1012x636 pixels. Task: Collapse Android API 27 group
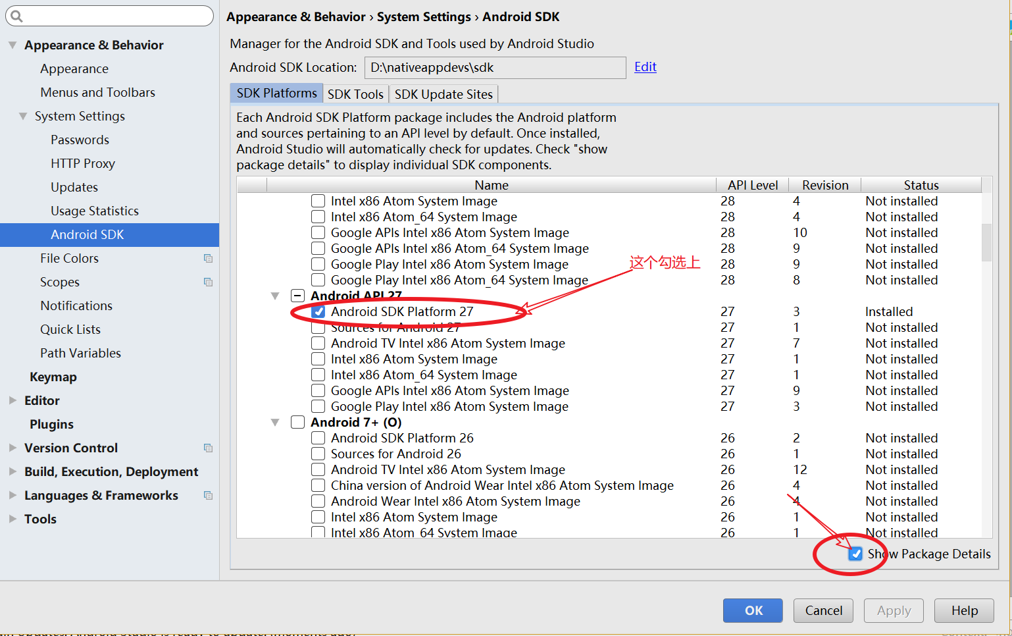coord(275,296)
